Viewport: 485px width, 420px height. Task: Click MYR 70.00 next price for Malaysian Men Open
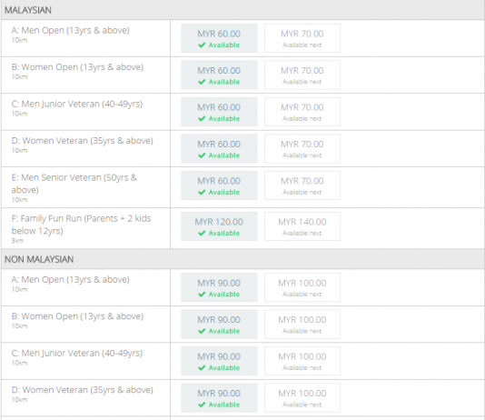pyautogui.click(x=302, y=38)
